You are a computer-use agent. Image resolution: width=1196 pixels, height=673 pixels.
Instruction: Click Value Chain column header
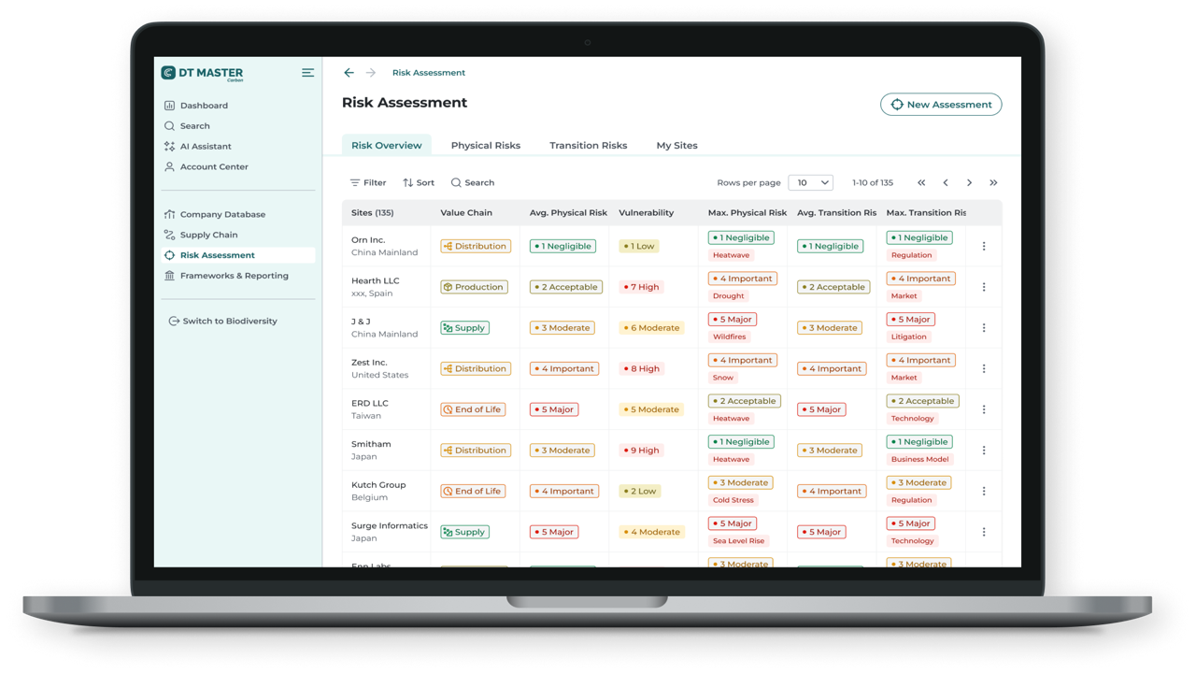click(466, 213)
